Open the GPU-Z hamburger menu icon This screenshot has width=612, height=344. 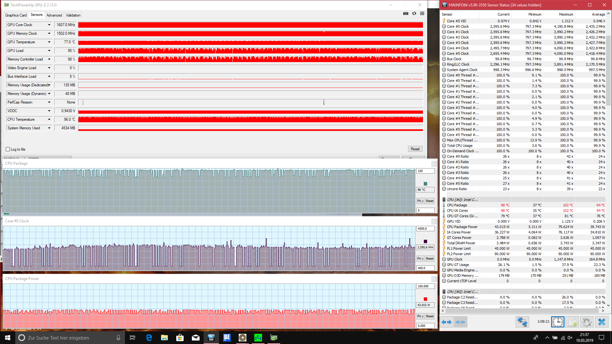coord(422,14)
